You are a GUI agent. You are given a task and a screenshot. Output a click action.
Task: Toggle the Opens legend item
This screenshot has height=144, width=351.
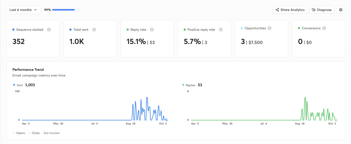click(19, 133)
